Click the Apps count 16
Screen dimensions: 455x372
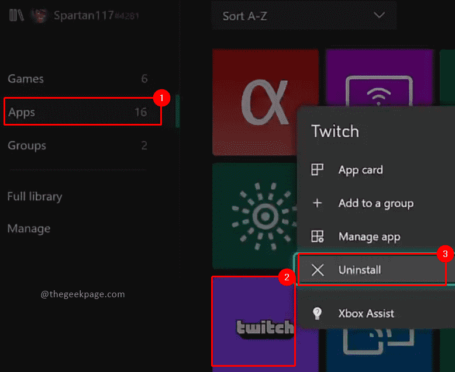pos(141,112)
